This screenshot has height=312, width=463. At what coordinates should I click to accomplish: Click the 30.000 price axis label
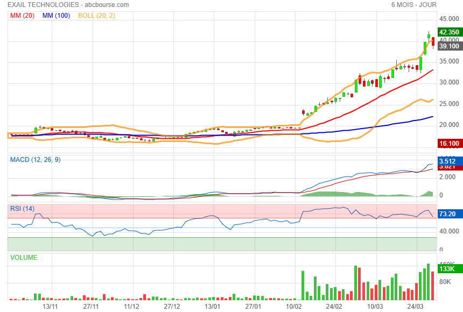coord(449,82)
